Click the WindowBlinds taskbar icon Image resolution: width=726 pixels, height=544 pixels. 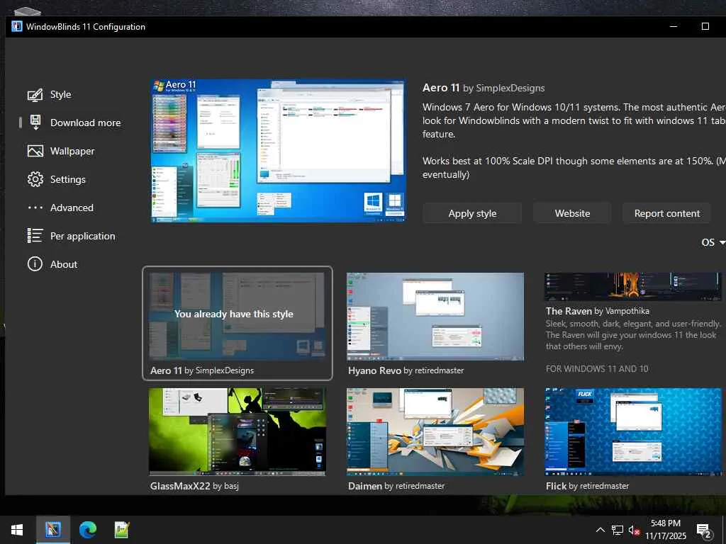52,530
